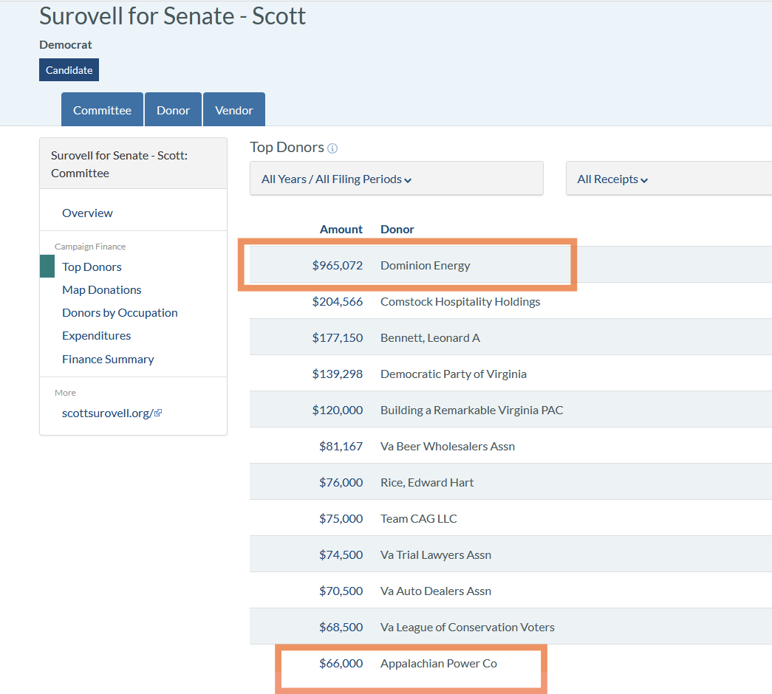Select Top Donors in sidebar
The width and height of the screenshot is (772, 694).
92,267
